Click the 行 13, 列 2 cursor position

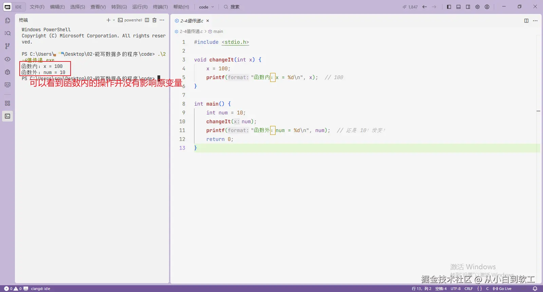pyautogui.click(x=422, y=289)
